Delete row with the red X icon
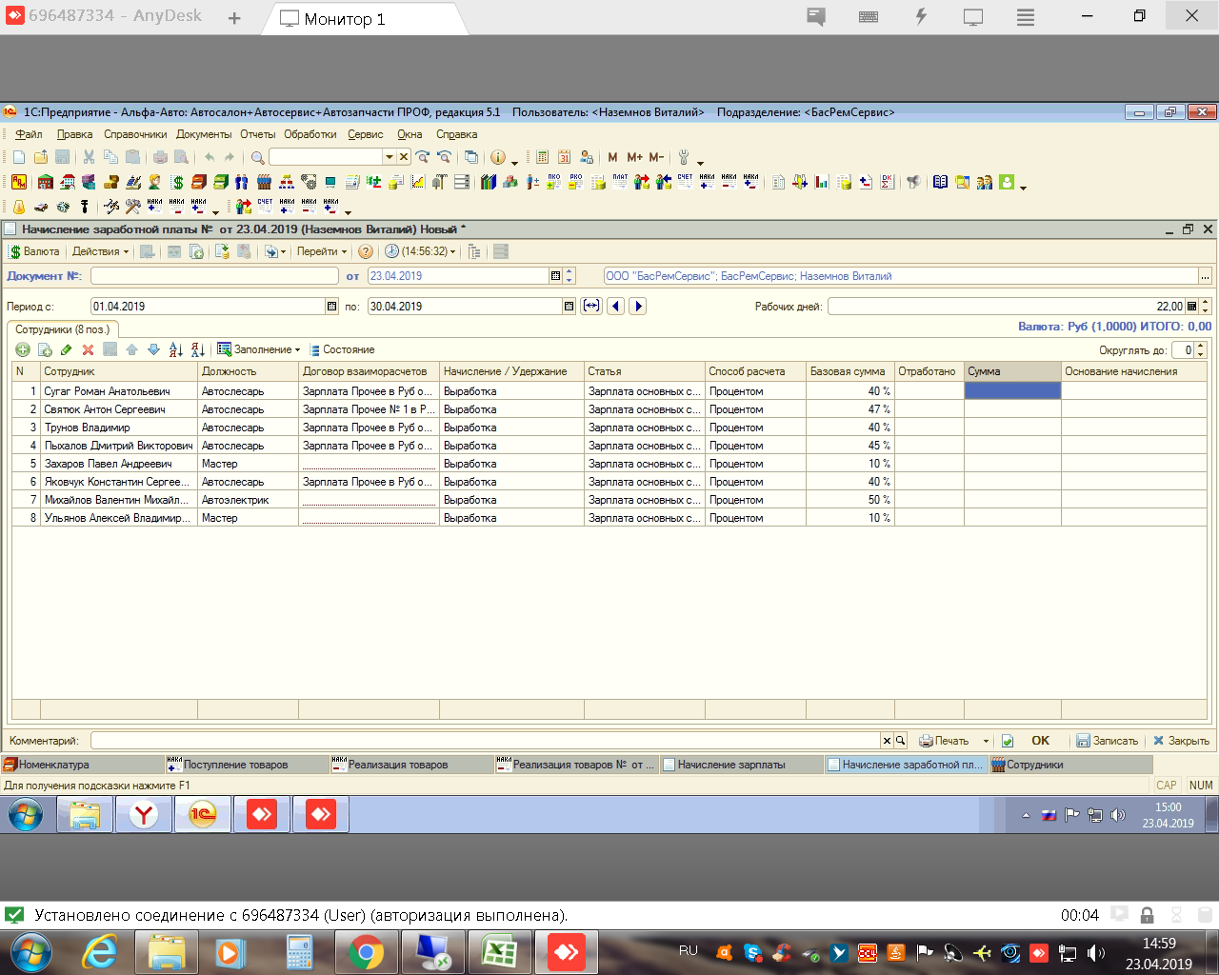This screenshot has width=1219, height=975. pos(88,350)
